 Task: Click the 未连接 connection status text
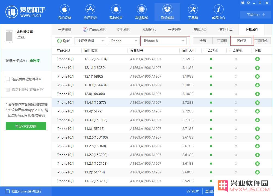click(35, 61)
